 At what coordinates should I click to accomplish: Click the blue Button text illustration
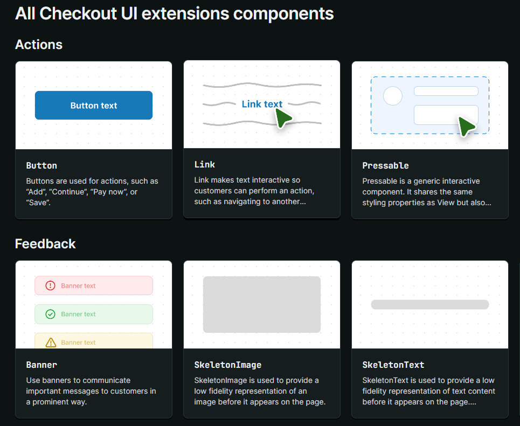pos(94,105)
